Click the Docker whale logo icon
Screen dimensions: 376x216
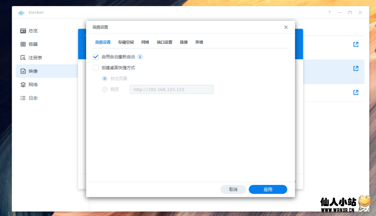(21, 13)
